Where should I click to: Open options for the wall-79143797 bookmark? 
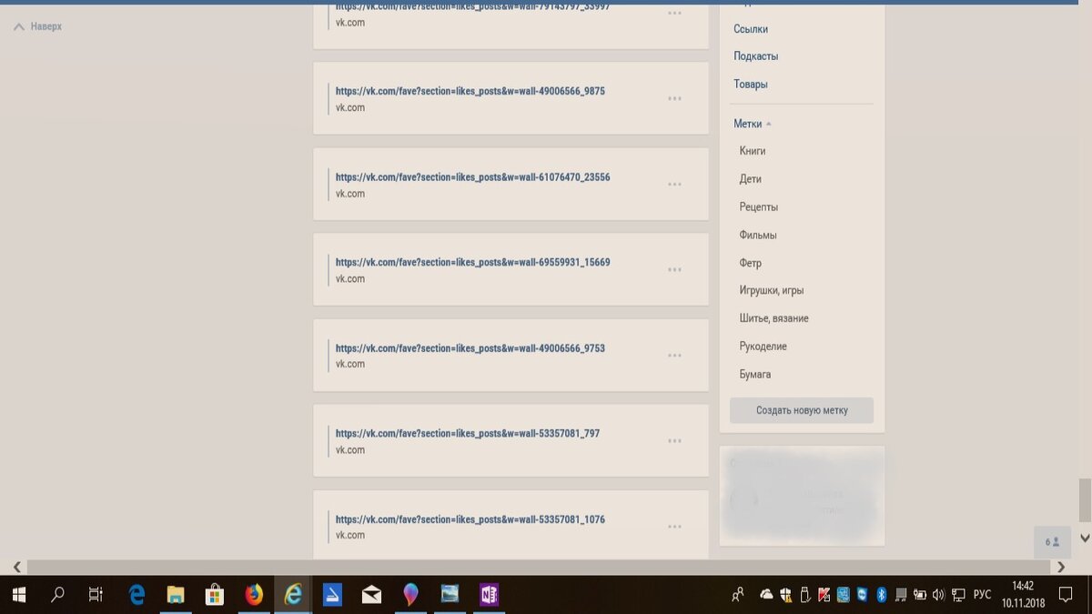pos(674,13)
